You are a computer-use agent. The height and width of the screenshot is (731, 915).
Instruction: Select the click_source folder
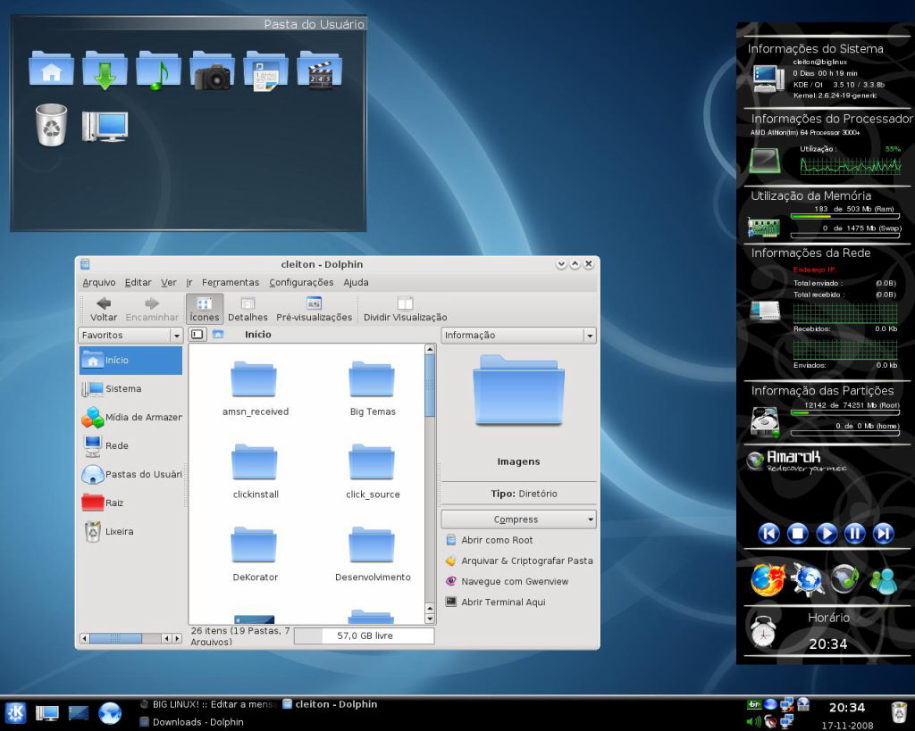(x=373, y=471)
